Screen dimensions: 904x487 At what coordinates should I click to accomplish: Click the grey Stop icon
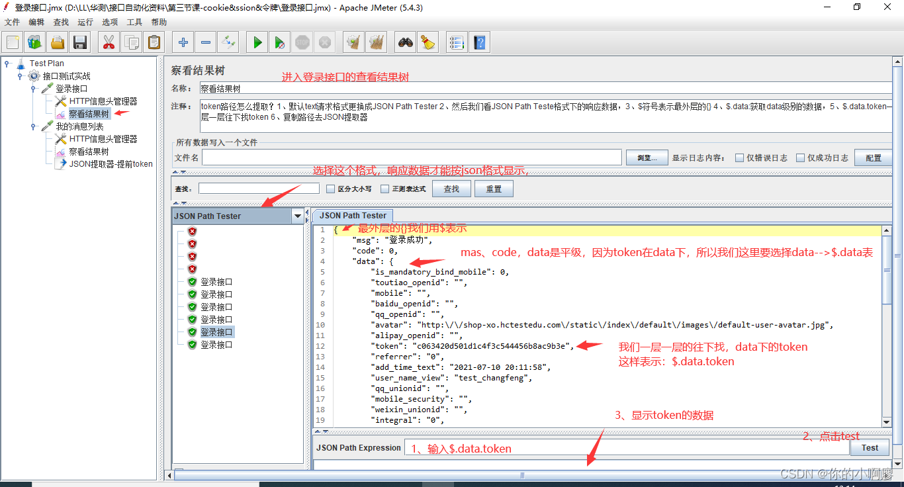tap(302, 42)
